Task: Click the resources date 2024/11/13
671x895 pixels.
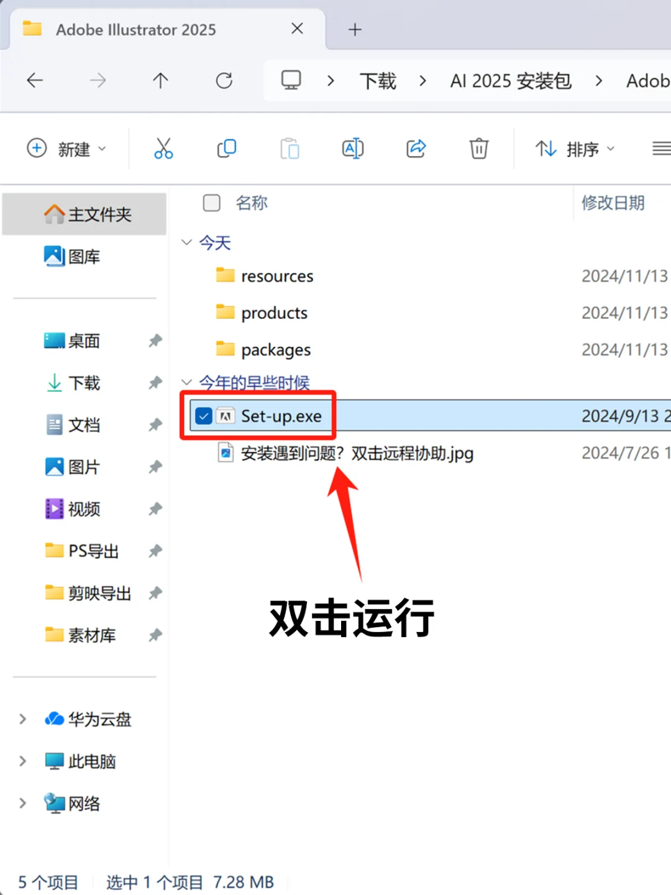Action: pyautogui.click(x=624, y=275)
